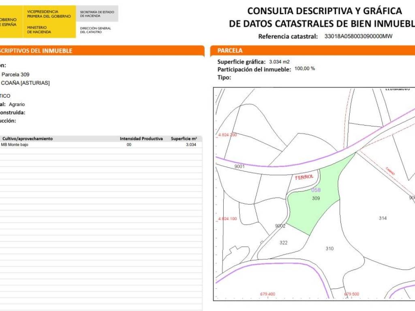Click 'Superficie m²' column header
Image resolution: width=415 pixels, height=311 pixels.
tap(184, 138)
